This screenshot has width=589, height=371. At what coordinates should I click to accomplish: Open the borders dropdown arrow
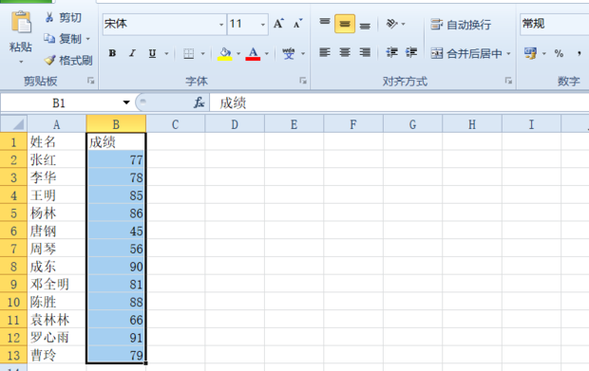[x=203, y=54]
